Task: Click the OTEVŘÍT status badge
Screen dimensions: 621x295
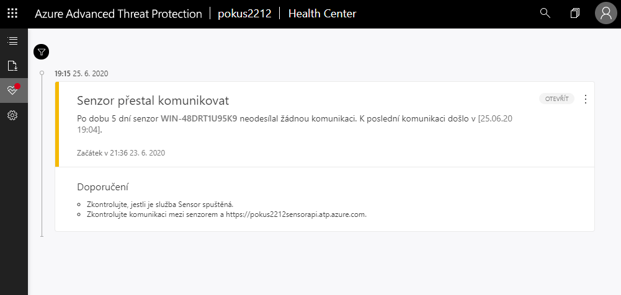Action: tap(556, 99)
